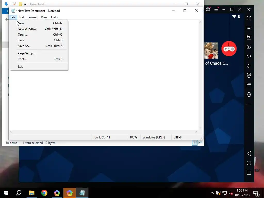Open Page Setup... from File menu
The image size is (264, 198).
point(39,53)
